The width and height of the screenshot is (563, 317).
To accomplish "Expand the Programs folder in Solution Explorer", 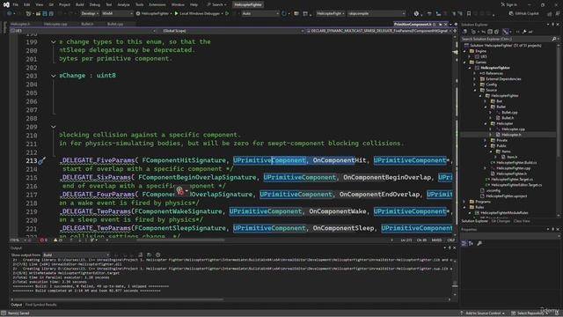I will [x=464, y=202].
